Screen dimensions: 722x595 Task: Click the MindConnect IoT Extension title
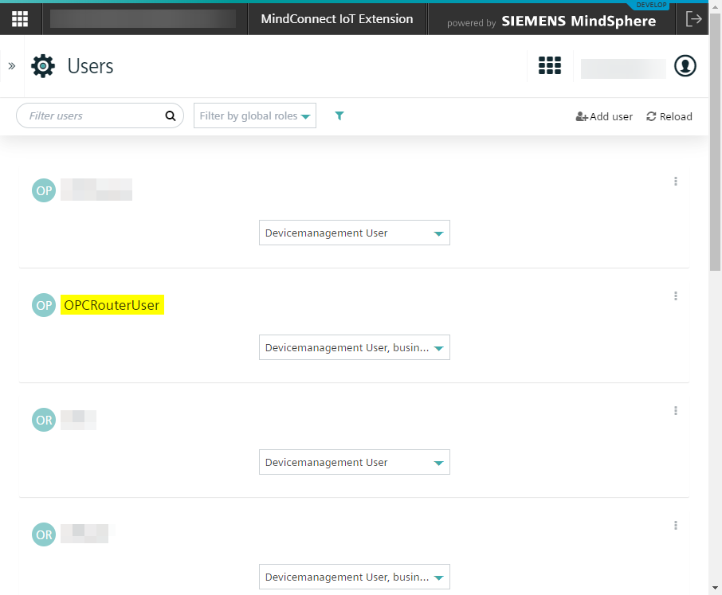[x=337, y=19]
